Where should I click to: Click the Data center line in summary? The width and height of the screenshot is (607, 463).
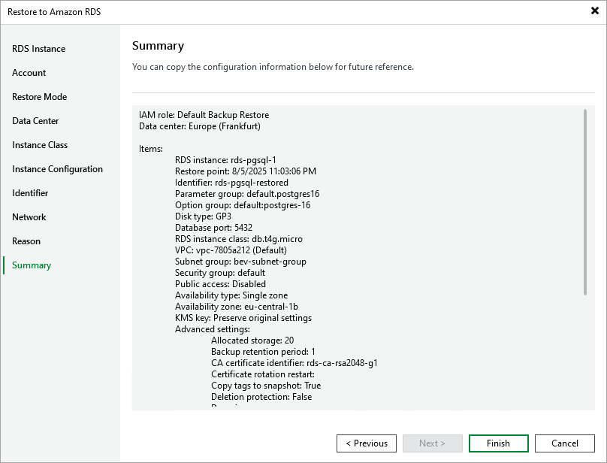200,126
